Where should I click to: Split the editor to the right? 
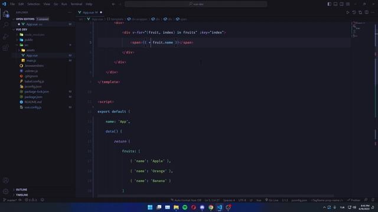[366, 12]
